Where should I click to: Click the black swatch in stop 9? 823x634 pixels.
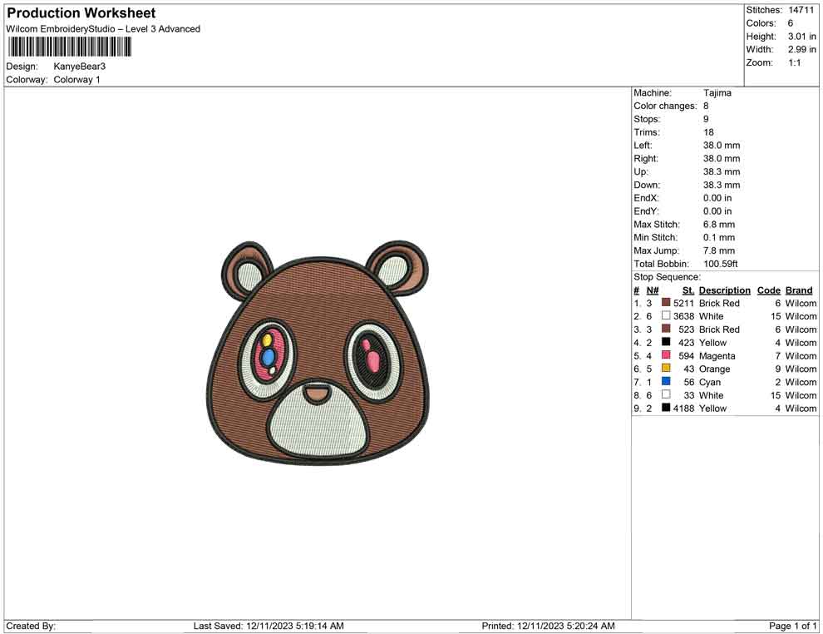click(666, 408)
